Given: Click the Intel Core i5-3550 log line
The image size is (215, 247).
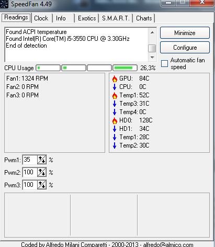Looking at the screenshot, I should 67,39.
